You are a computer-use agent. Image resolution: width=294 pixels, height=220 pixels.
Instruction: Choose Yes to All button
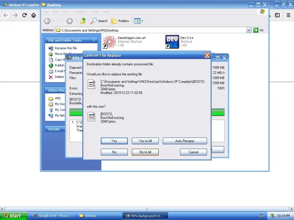[x=145, y=141]
